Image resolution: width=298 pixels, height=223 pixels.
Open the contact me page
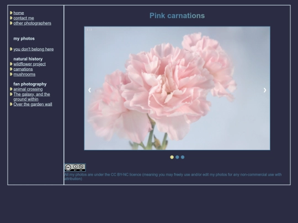click(x=24, y=18)
